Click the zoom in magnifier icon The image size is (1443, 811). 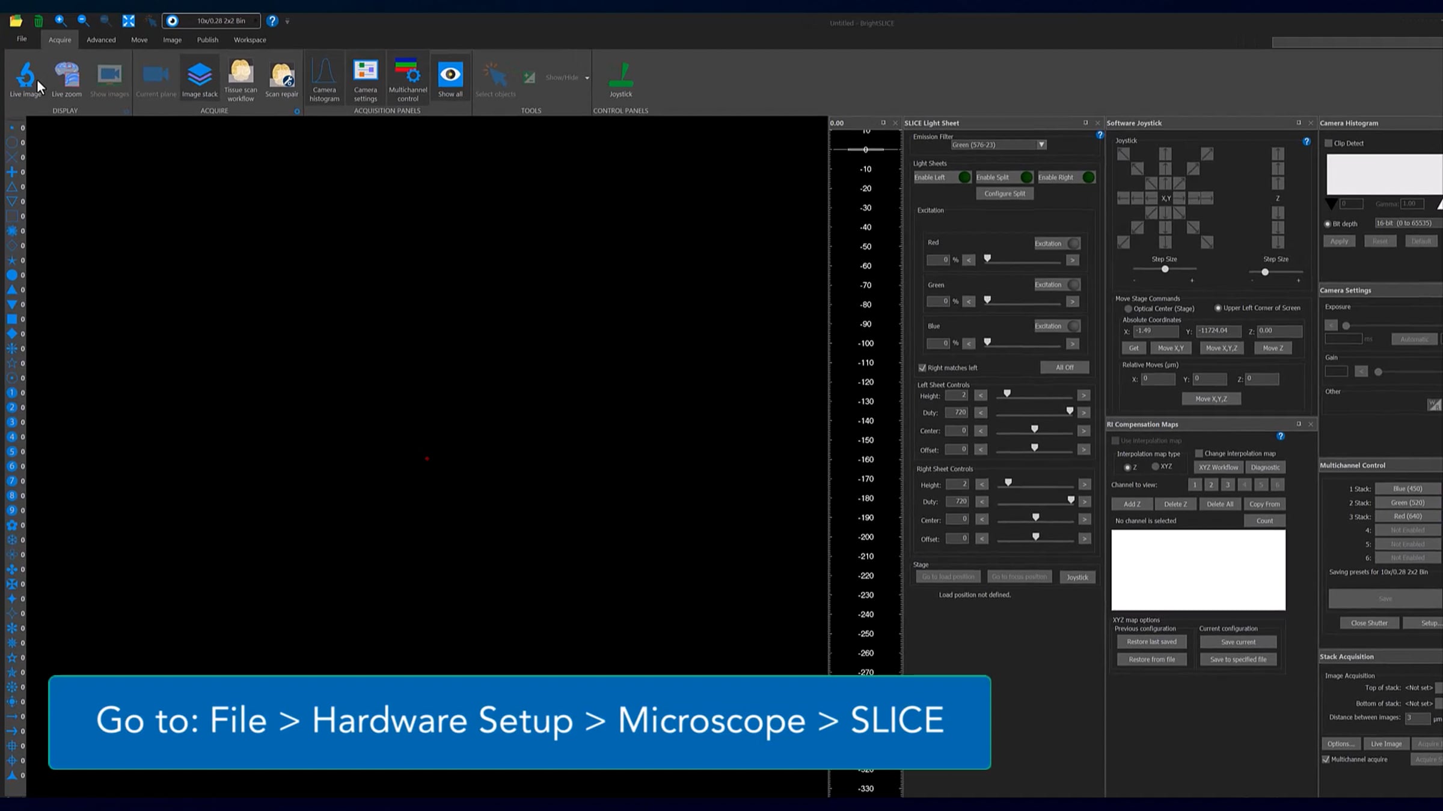61,21
